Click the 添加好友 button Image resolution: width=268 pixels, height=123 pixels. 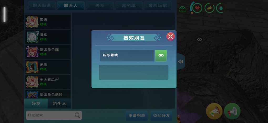[162, 115]
